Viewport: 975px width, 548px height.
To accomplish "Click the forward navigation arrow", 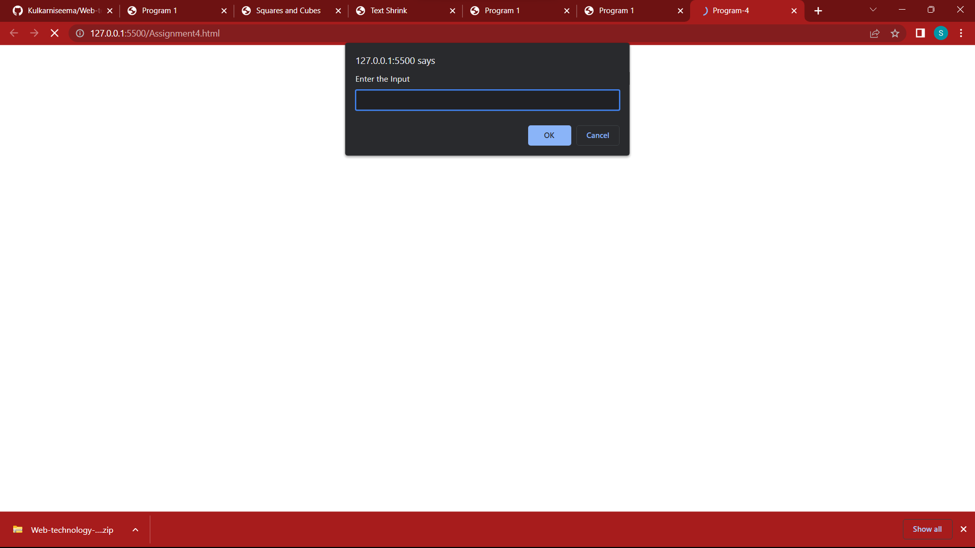I will 34,33.
